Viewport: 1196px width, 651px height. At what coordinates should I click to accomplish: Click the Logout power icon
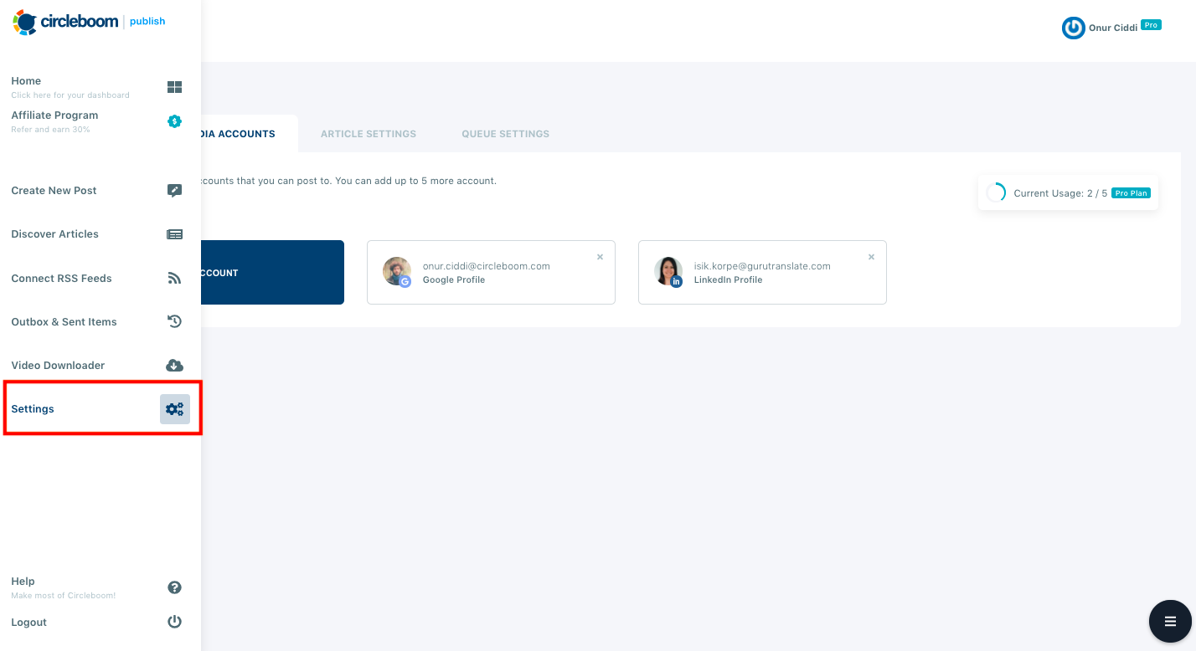(x=174, y=622)
